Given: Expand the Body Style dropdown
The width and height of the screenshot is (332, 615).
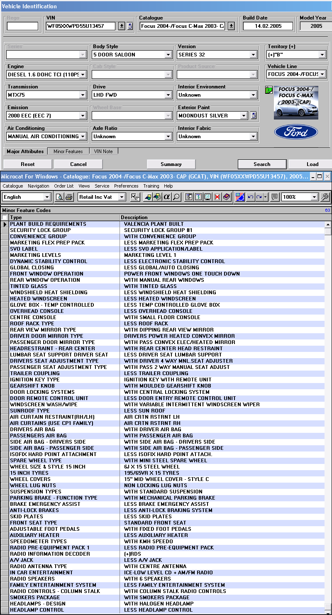Looking at the screenshot, I should [168, 55].
